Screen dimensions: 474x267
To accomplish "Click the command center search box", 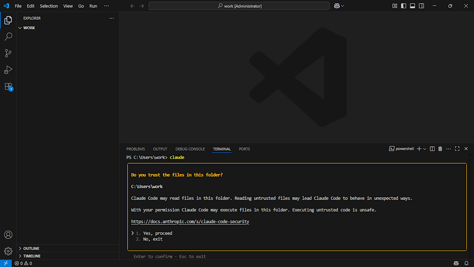I will click(x=239, y=6).
